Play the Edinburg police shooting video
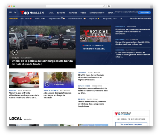The image size is (160, 136). click(15, 52)
